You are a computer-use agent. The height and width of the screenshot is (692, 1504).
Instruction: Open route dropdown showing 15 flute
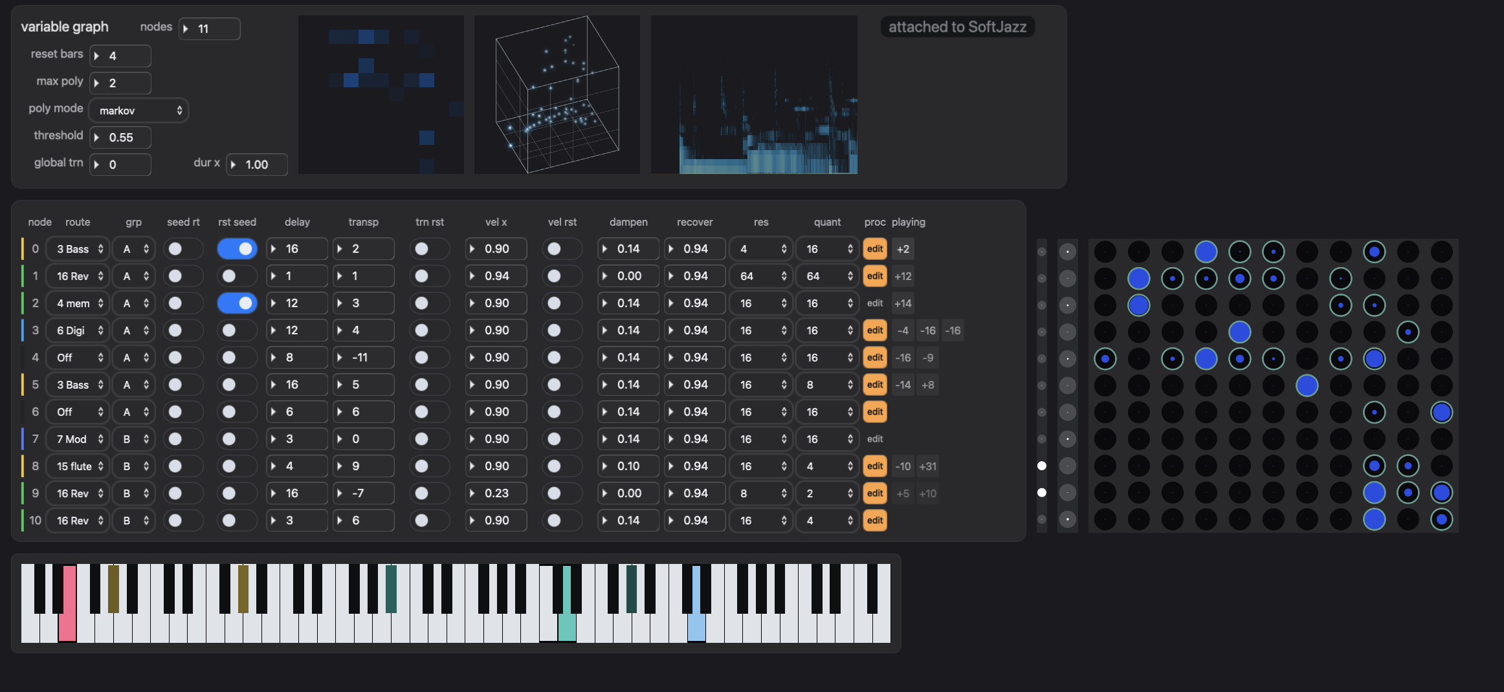click(x=77, y=466)
